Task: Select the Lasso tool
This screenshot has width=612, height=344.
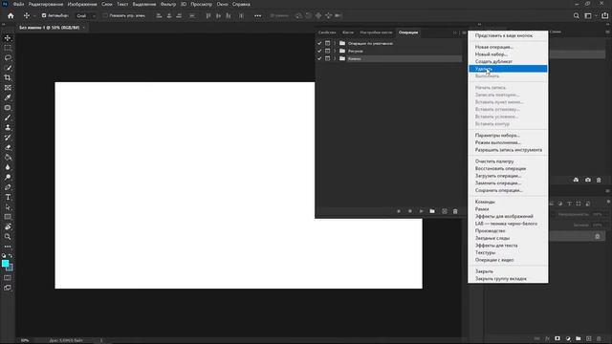Action: tap(8, 57)
